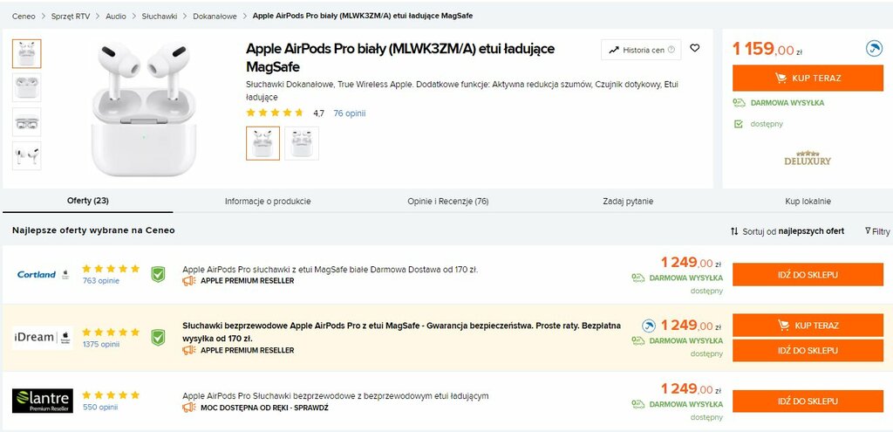Click the free shipping truck icon in Lantre row
The width and height of the screenshot is (893, 432).
coord(637,404)
